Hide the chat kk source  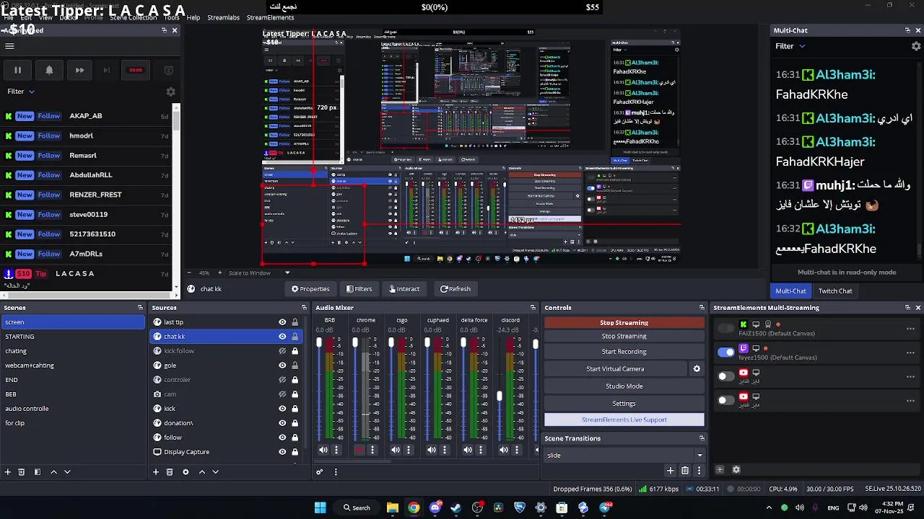(282, 337)
